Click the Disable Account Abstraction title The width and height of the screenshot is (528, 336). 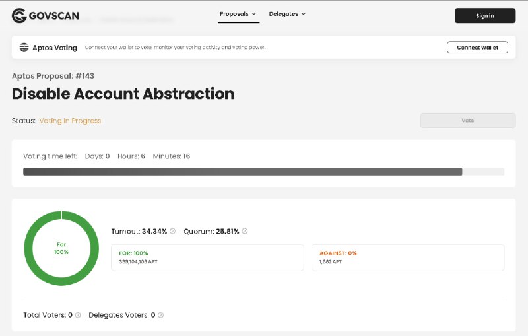pyautogui.click(x=123, y=94)
